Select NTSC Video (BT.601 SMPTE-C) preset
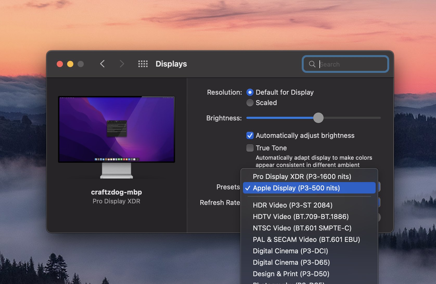Screen dimensions: 436x284 302,228
